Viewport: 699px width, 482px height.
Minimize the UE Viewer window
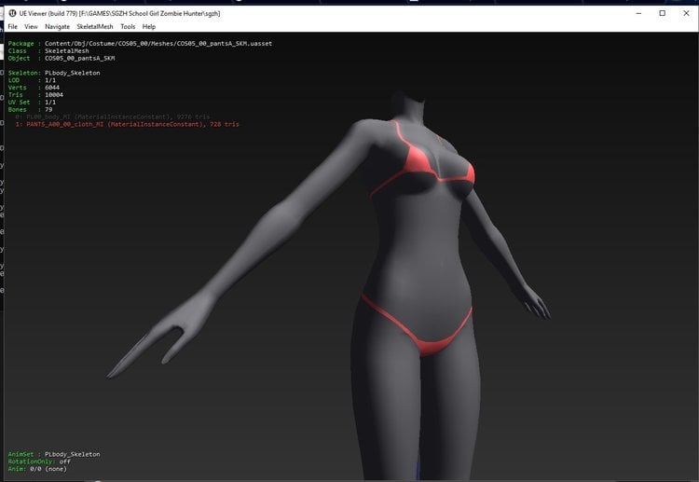[638, 13]
